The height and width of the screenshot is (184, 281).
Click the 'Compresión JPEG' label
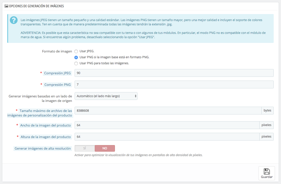[x=57, y=73]
